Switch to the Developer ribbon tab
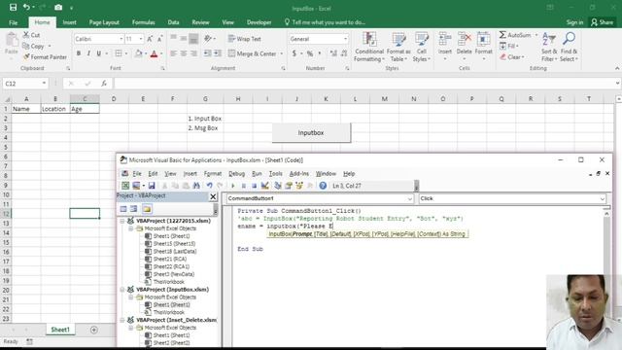Screen dimensions: 622x350 [259, 22]
